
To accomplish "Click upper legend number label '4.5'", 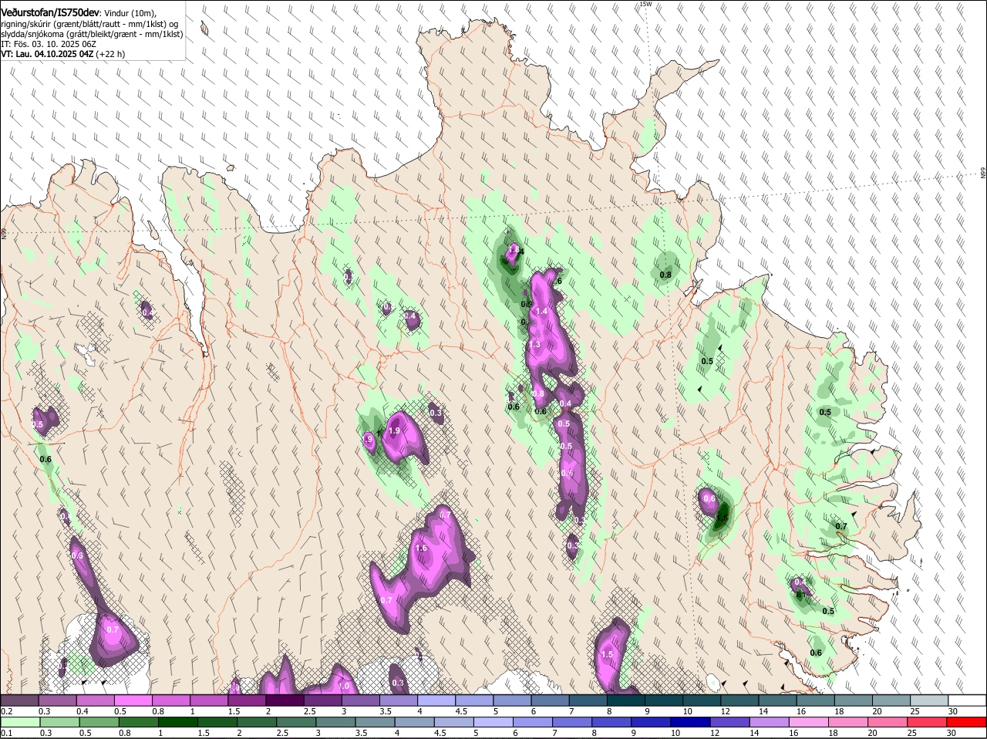I will coord(461,711).
